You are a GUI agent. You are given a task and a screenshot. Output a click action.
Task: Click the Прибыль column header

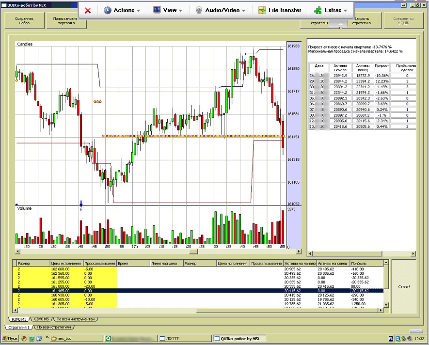(366, 264)
